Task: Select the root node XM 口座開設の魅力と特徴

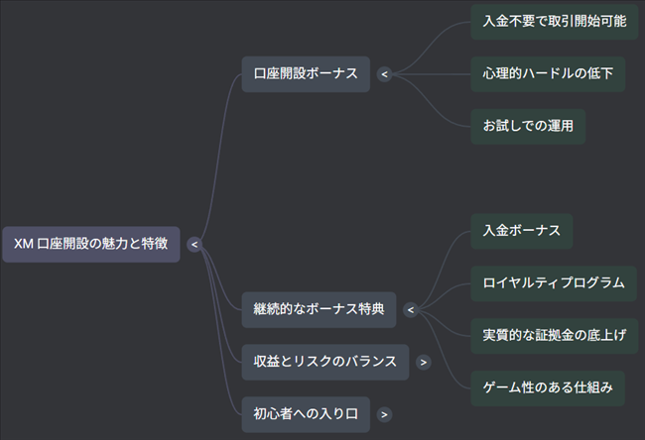Action: [x=90, y=244]
